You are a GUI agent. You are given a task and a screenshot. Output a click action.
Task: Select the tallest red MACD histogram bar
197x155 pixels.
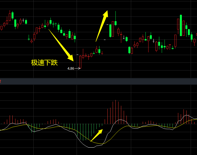116,112
